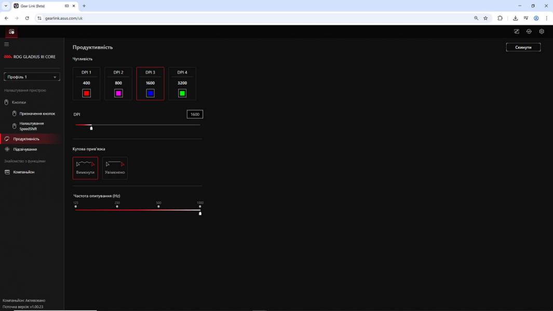Open the browser extensions puzzle icon

click(x=500, y=18)
